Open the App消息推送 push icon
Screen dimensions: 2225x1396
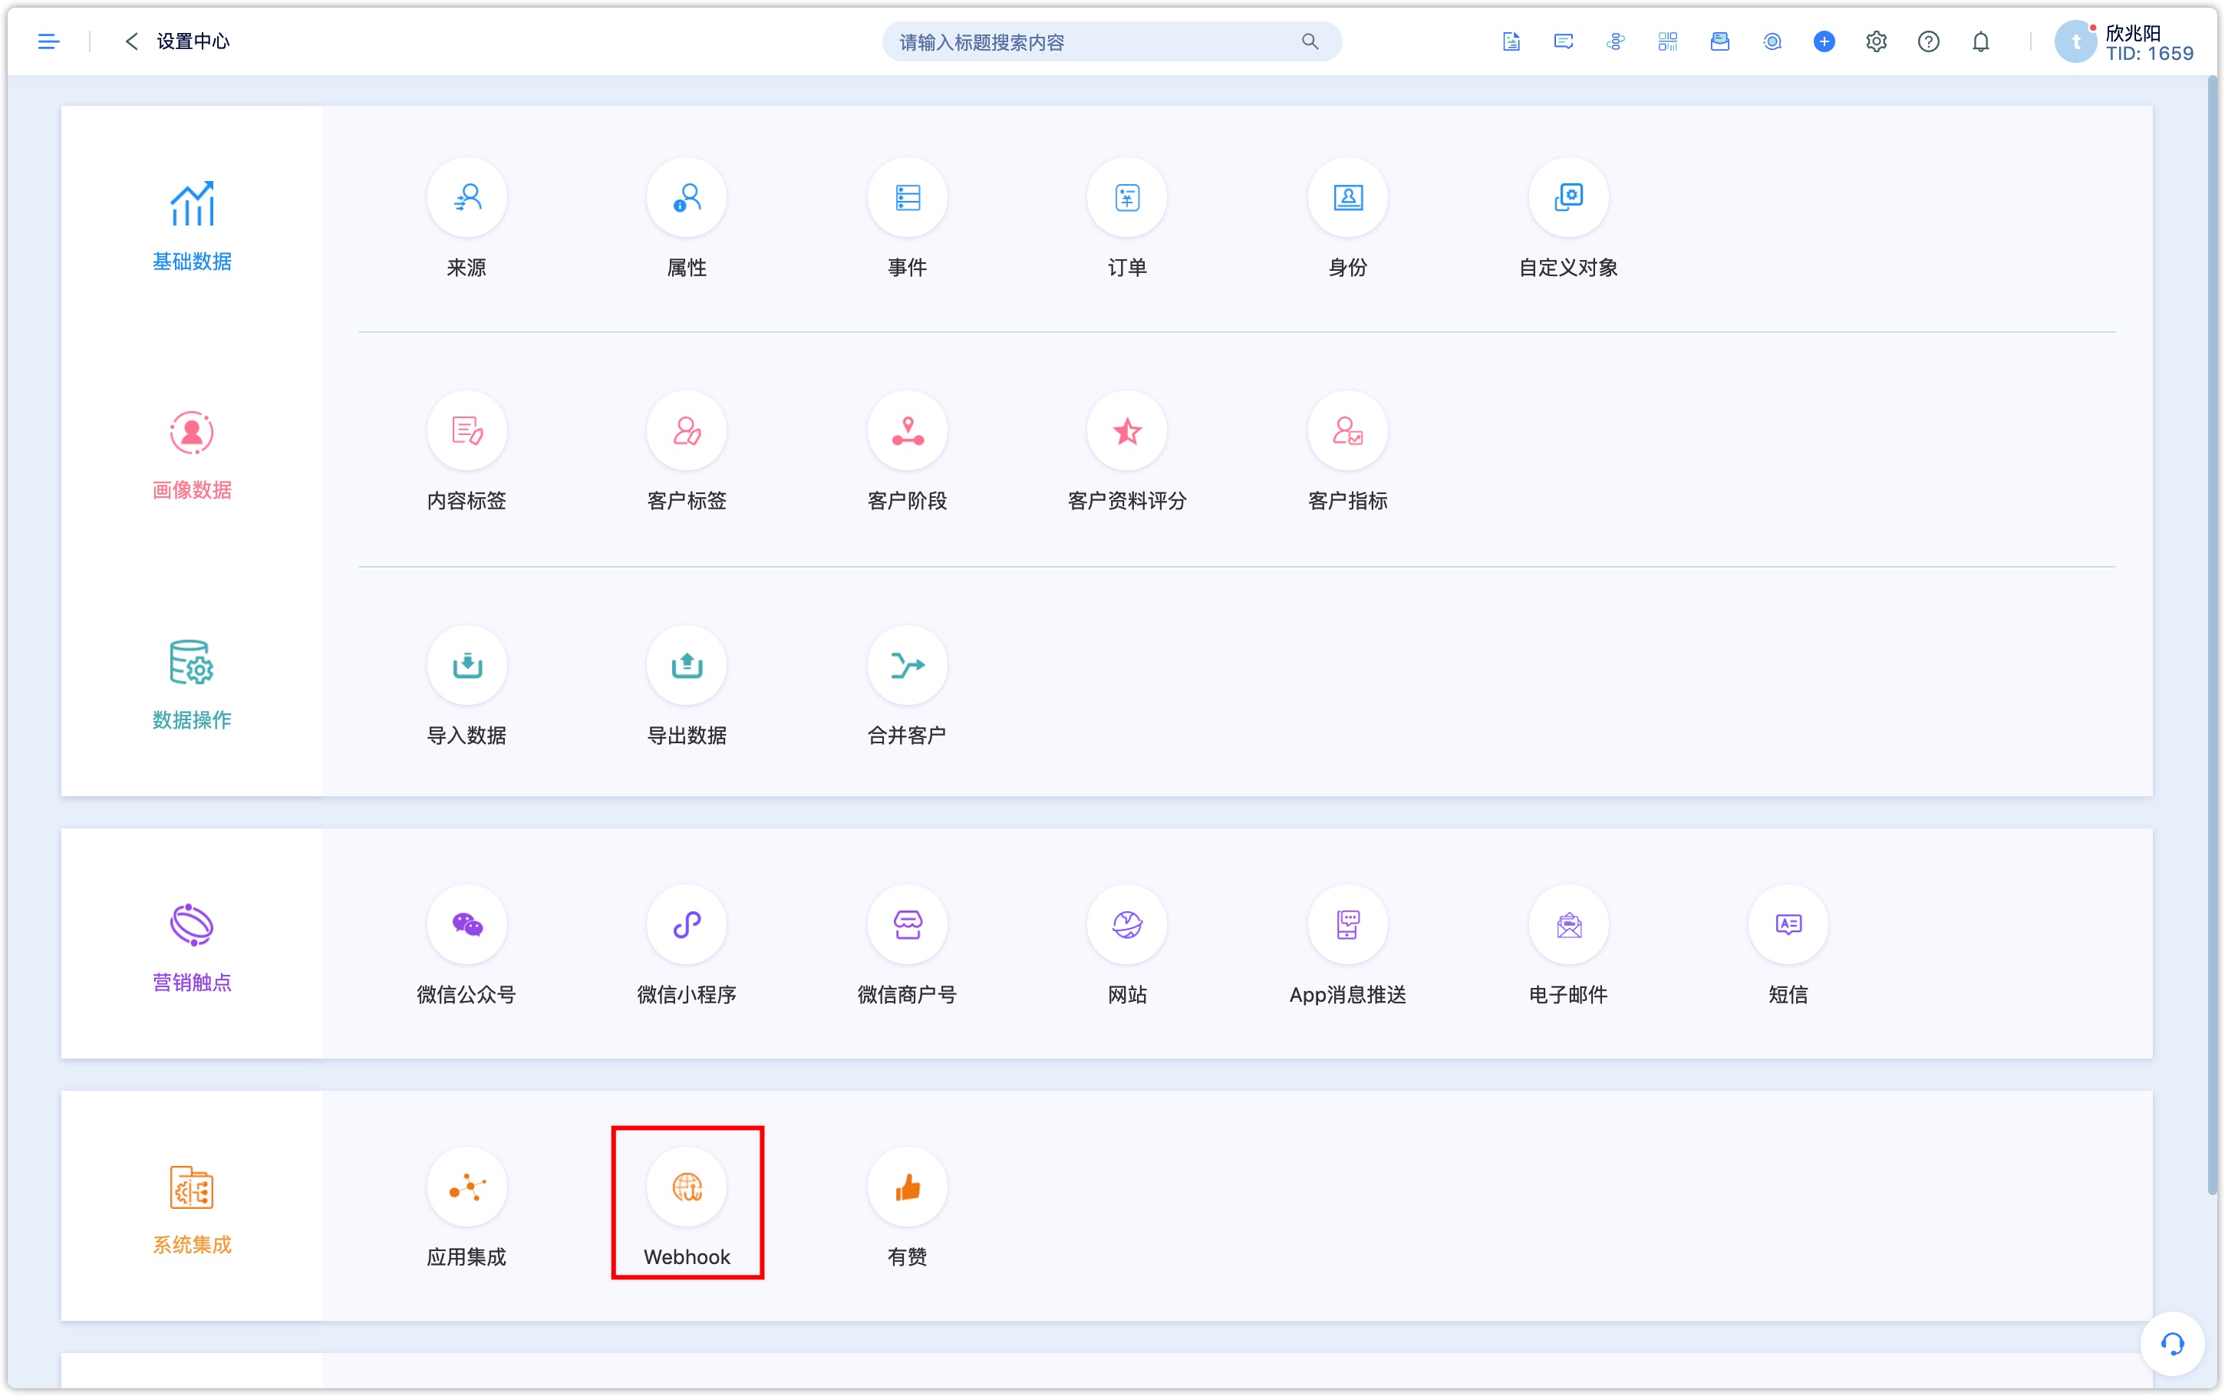(x=1348, y=925)
